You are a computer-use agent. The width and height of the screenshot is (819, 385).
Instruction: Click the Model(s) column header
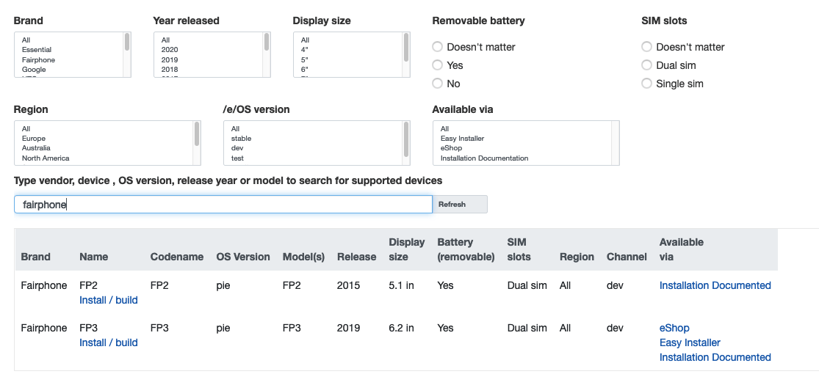(x=303, y=257)
